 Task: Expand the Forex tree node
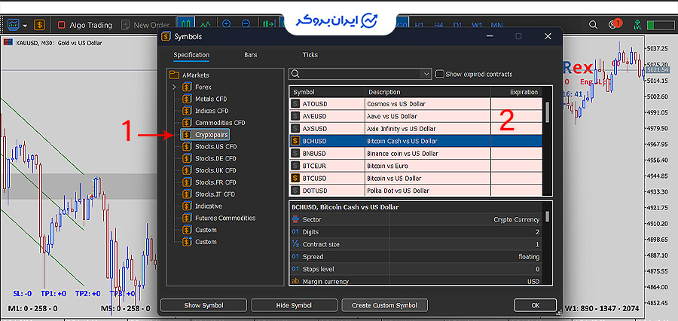pos(175,87)
